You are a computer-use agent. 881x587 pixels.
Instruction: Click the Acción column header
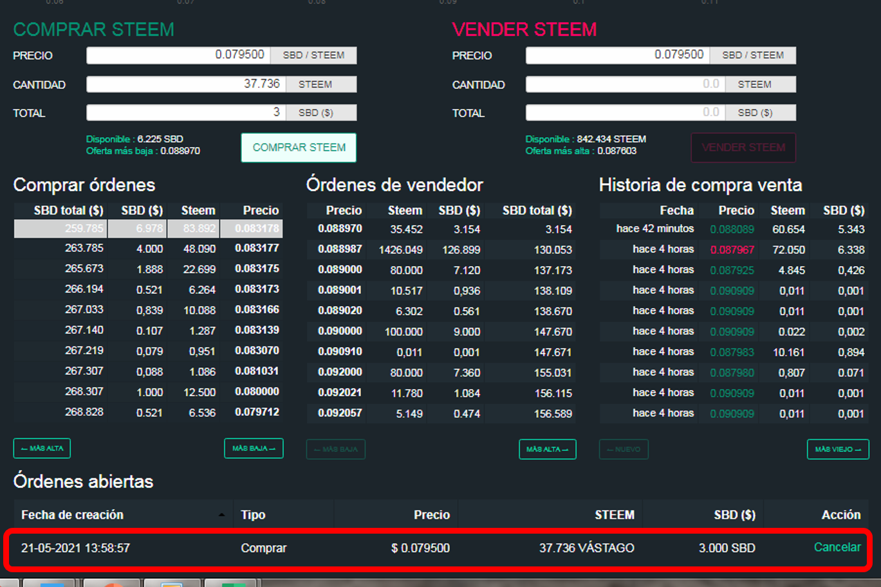[x=841, y=515]
